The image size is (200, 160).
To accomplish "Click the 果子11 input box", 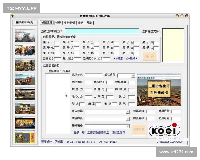I will [x=136, y=48].
